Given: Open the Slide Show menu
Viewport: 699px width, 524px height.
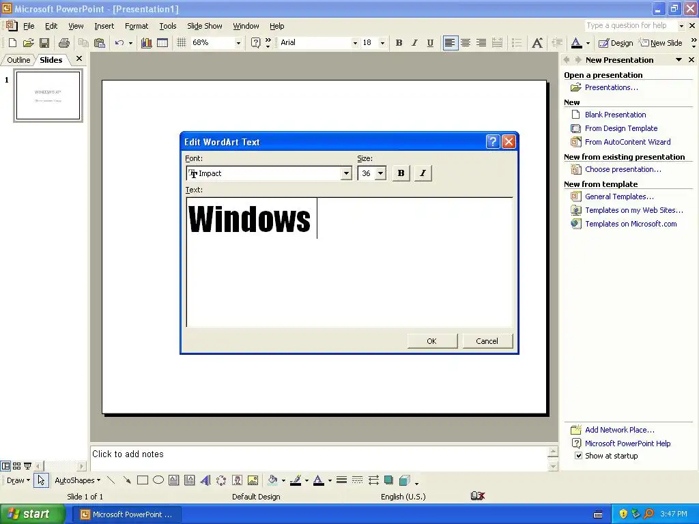Looking at the screenshot, I should [204, 26].
